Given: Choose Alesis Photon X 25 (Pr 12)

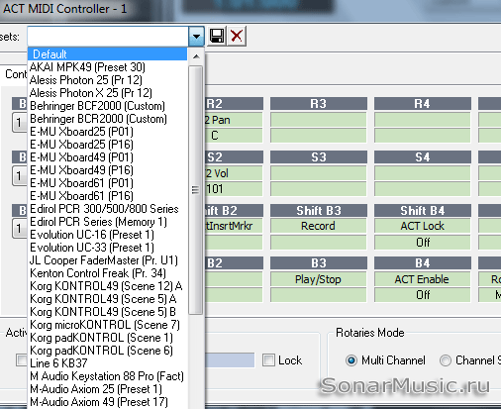Looking at the screenshot, I should tap(107, 93).
